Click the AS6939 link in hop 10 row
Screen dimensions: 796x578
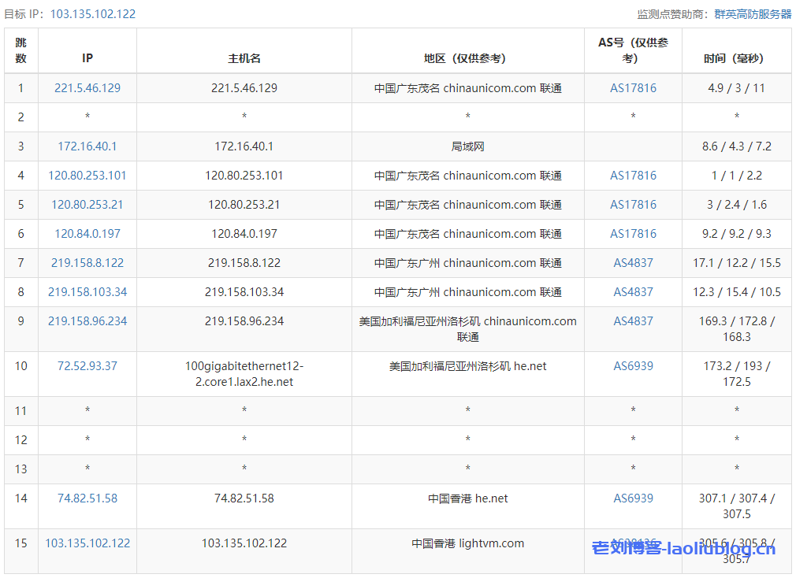633,366
